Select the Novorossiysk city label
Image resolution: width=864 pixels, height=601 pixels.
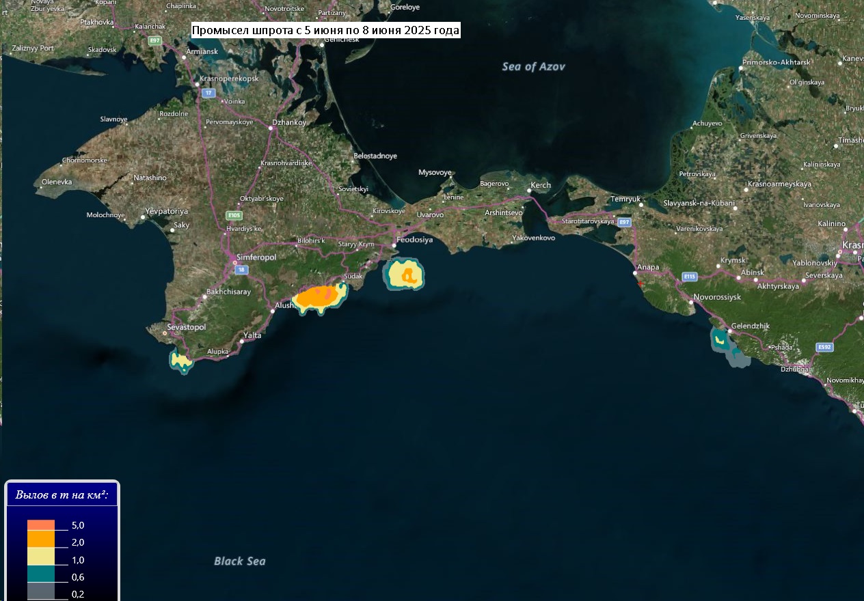tap(717, 298)
